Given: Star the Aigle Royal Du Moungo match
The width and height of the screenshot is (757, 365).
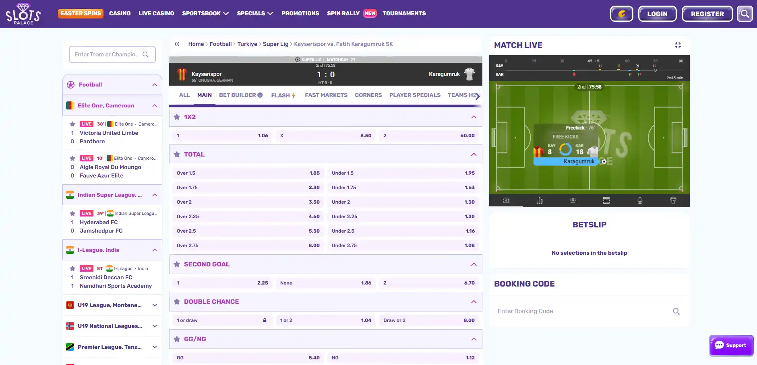Looking at the screenshot, I should 72,159.
